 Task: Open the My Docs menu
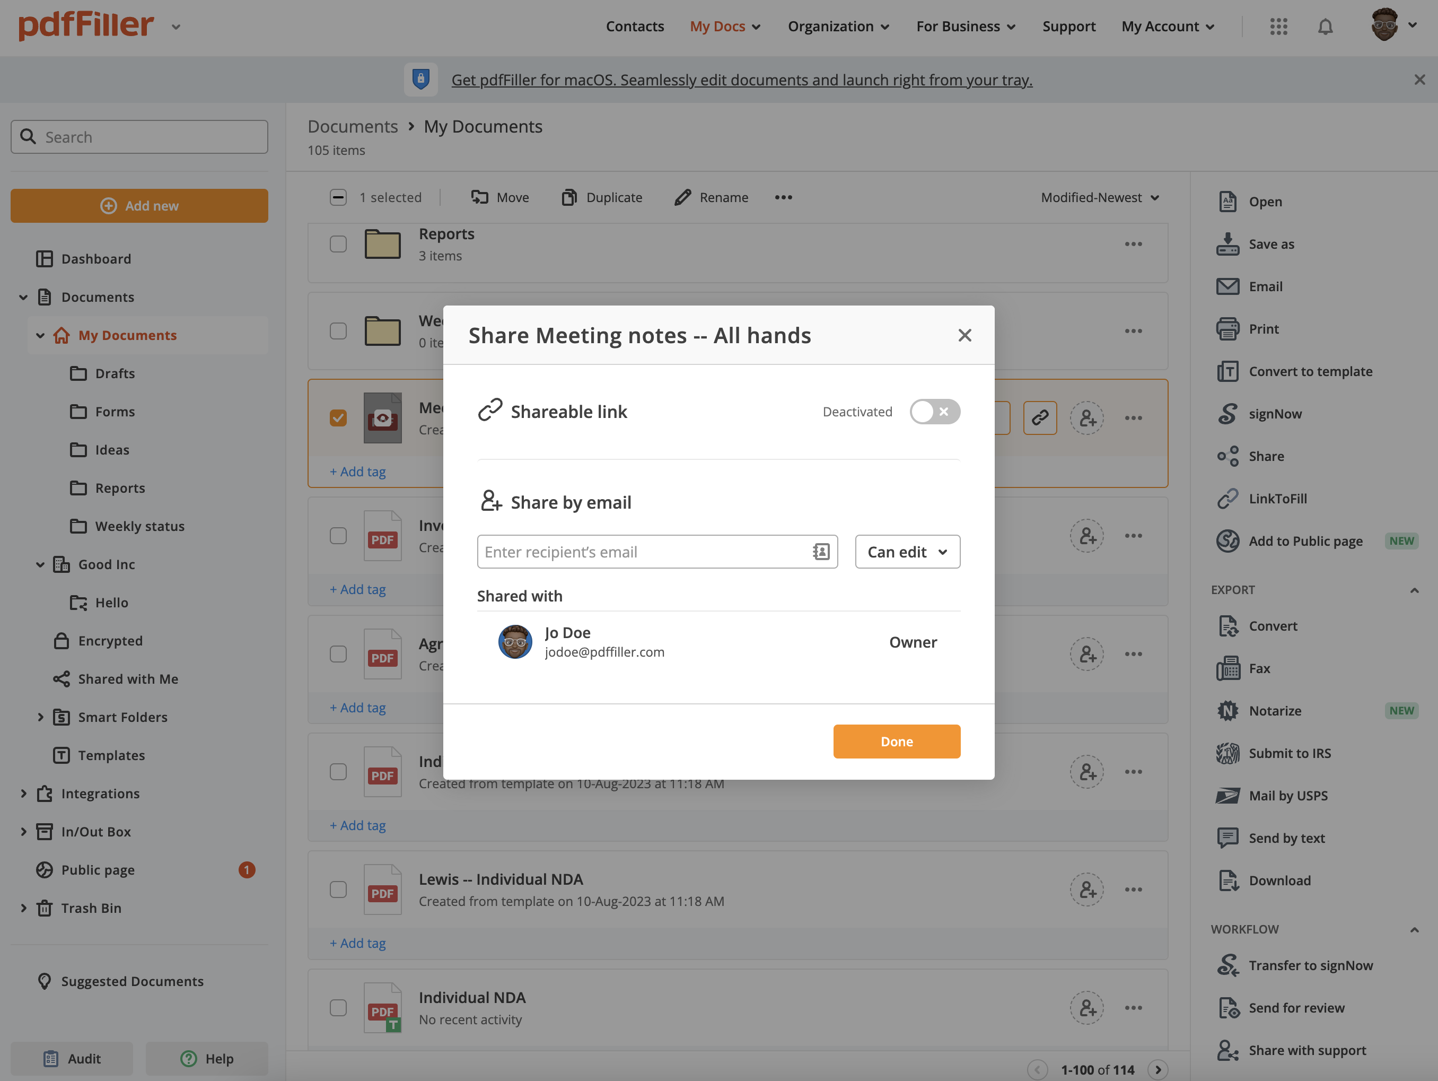point(724,27)
